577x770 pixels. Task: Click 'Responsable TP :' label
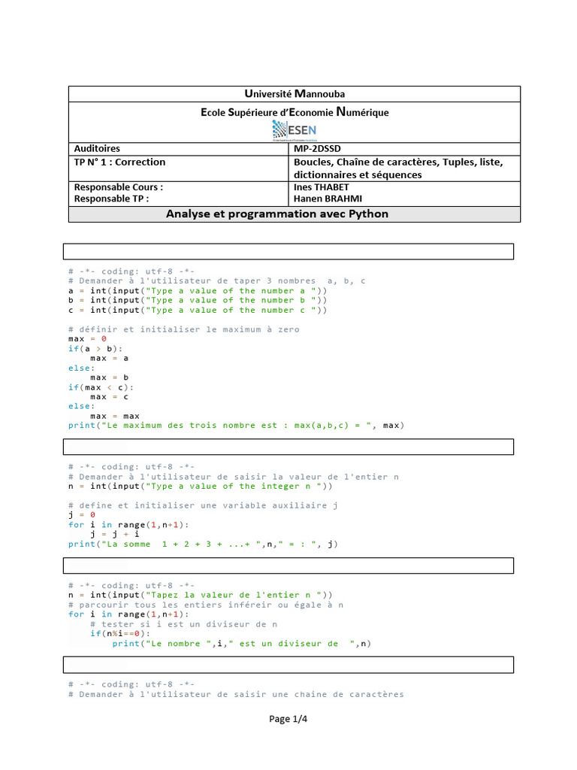tap(111, 199)
